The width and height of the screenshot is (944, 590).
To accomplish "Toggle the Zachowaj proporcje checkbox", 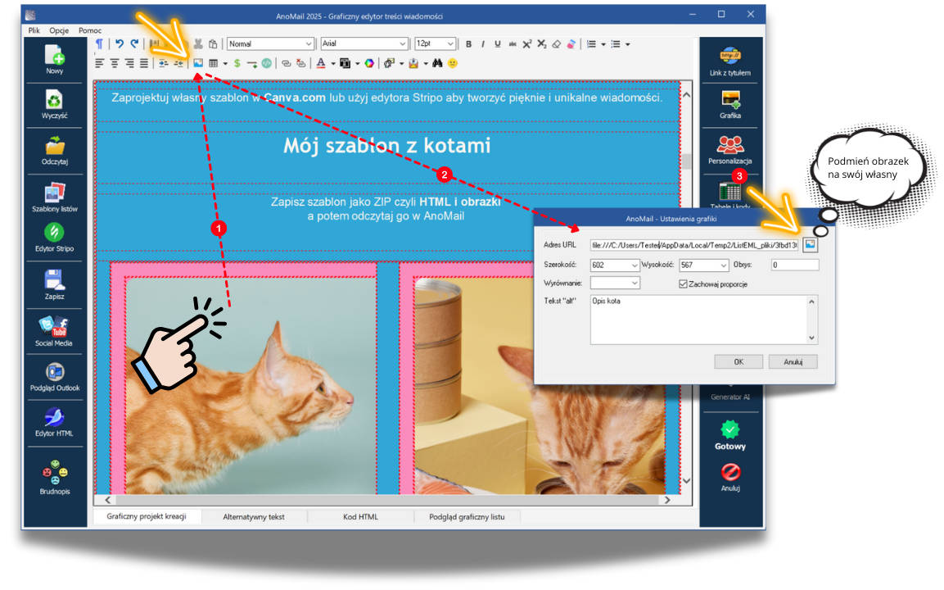I will coord(683,284).
